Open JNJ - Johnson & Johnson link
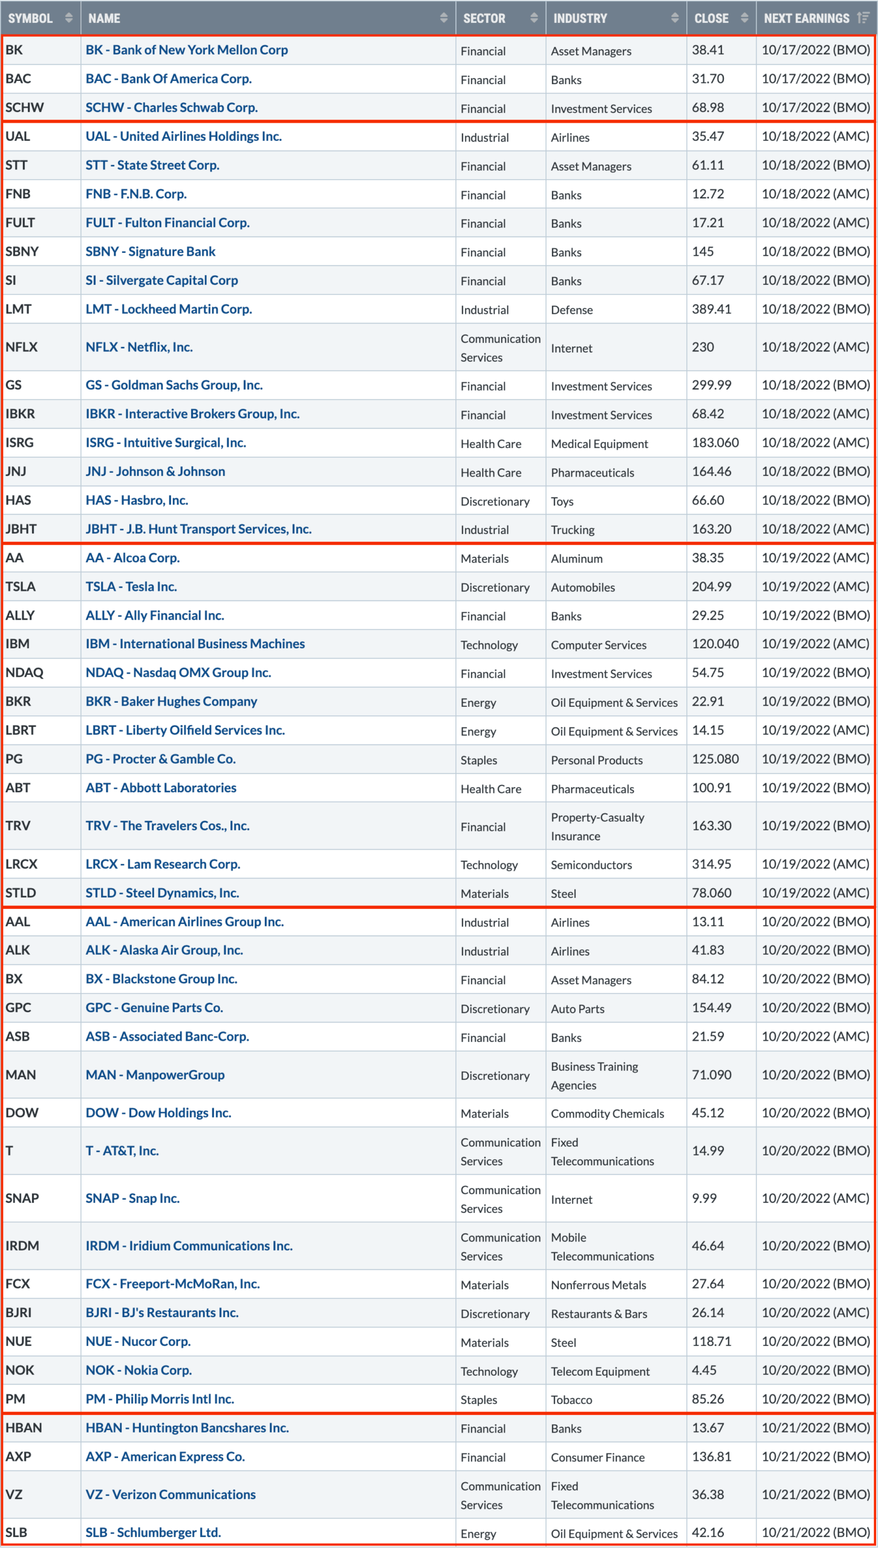Image resolution: width=878 pixels, height=1548 pixels. pyautogui.click(x=155, y=472)
